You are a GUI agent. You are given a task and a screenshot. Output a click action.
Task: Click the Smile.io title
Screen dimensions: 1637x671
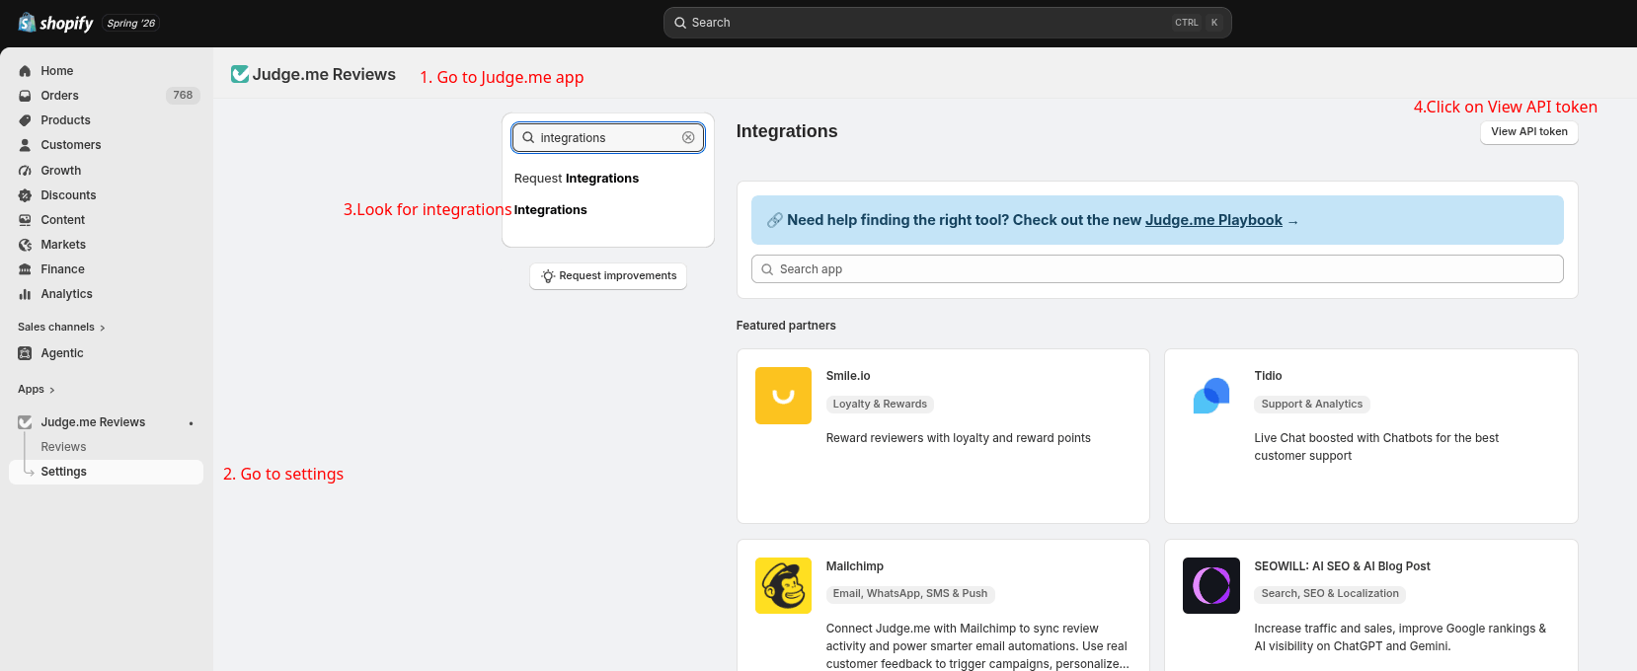848,376
